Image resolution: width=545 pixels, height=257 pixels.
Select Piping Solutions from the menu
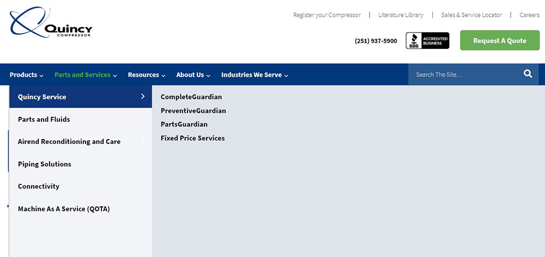click(45, 164)
